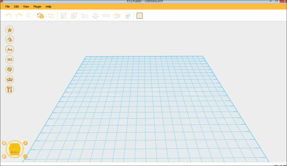287x166 pixels.
Task: Open the View menu
Action: pyautogui.click(x=26, y=6)
